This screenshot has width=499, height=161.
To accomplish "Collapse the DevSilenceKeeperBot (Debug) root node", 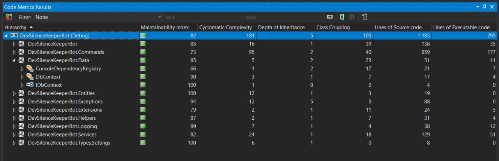I will pos(6,36).
